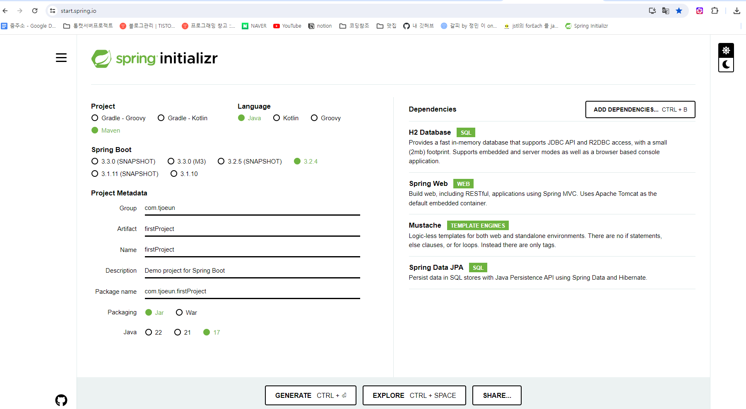Select the H2 Database dependency
746x409 pixels.
coord(552,146)
